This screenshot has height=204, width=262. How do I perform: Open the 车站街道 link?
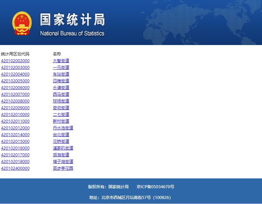pyautogui.click(x=61, y=74)
